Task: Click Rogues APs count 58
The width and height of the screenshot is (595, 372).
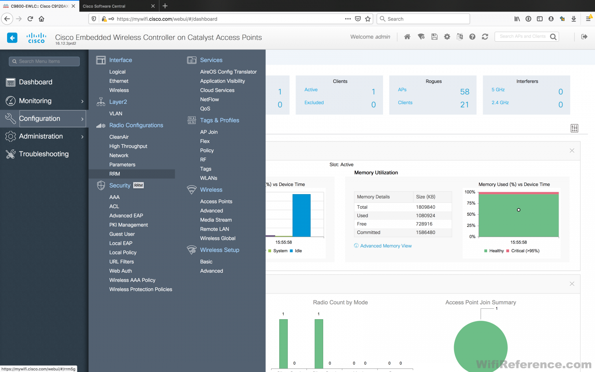Action: click(x=465, y=92)
